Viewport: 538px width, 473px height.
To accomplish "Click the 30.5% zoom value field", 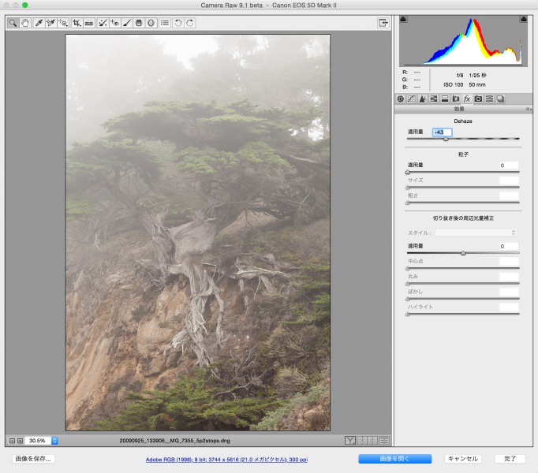I will [x=38, y=441].
